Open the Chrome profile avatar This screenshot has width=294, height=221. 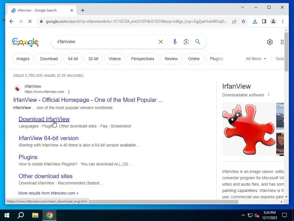click(x=273, y=21)
